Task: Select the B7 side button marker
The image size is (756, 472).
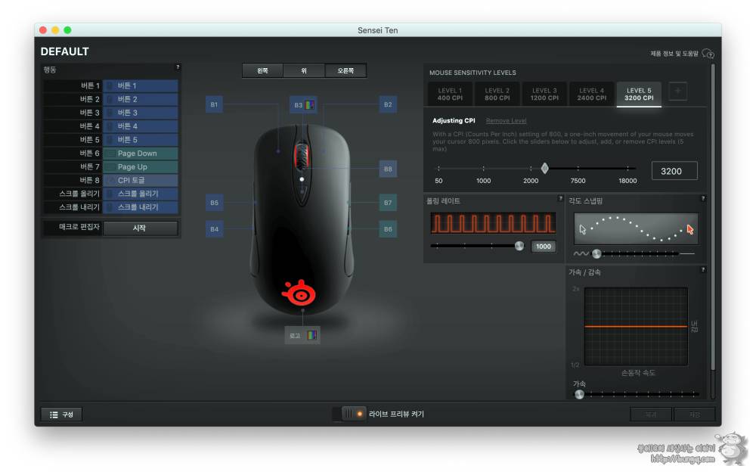Action: (x=388, y=203)
